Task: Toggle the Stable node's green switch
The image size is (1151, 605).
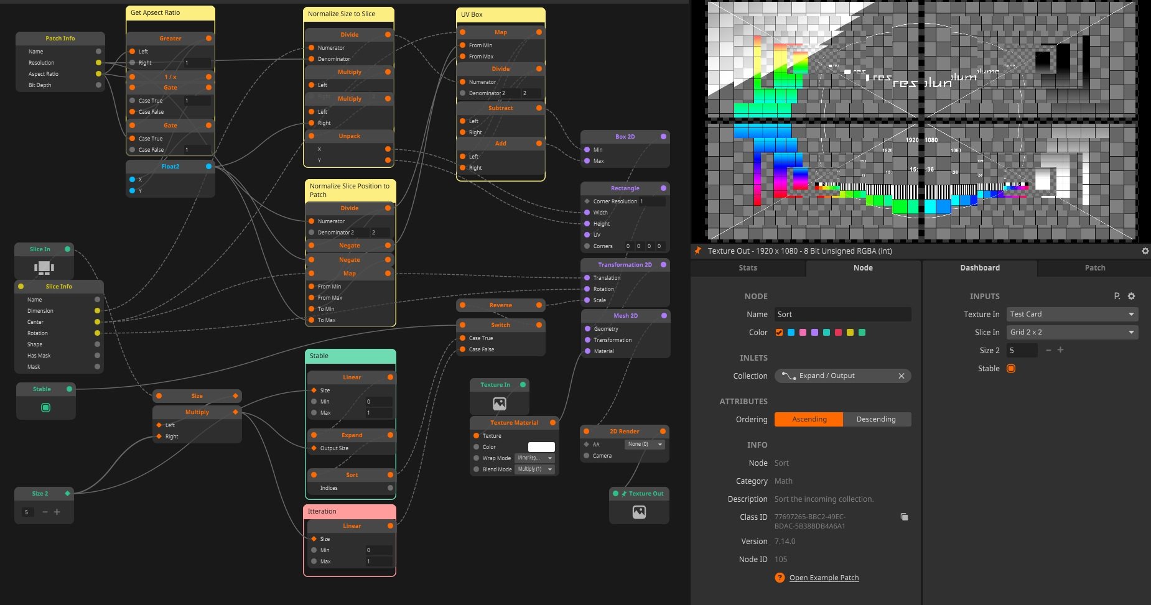Action: [45, 408]
